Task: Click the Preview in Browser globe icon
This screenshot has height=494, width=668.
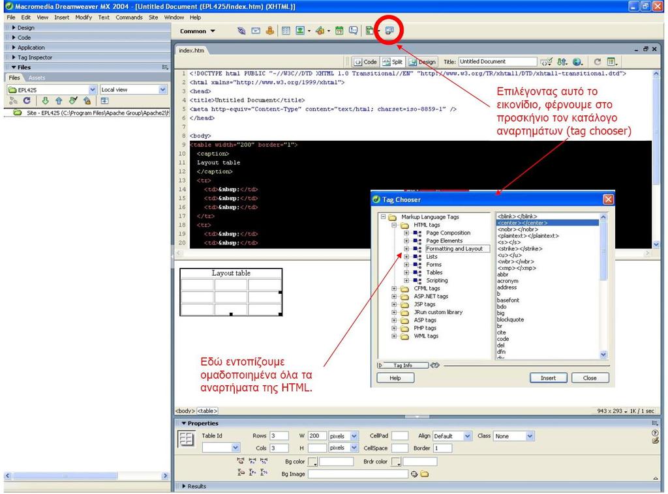Action: [577, 62]
